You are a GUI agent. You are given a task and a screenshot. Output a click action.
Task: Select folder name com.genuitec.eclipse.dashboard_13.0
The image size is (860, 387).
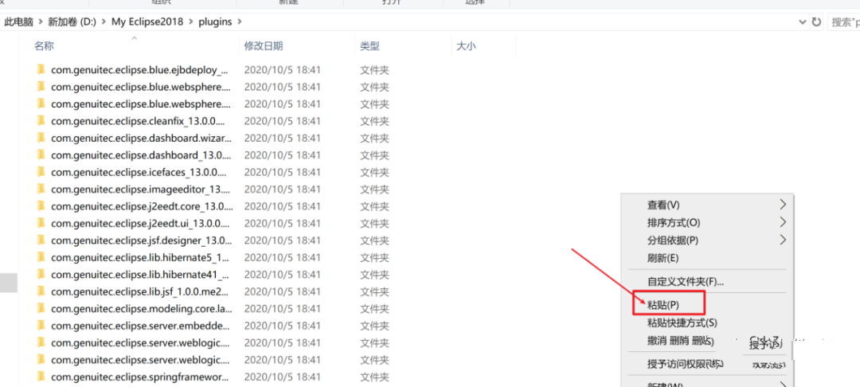[141, 154]
